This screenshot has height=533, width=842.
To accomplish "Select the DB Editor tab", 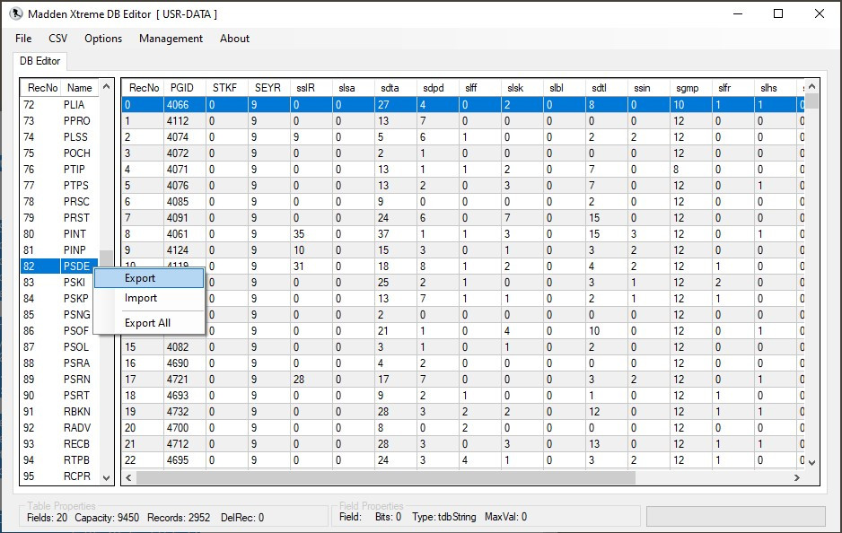I will click(39, 61).
